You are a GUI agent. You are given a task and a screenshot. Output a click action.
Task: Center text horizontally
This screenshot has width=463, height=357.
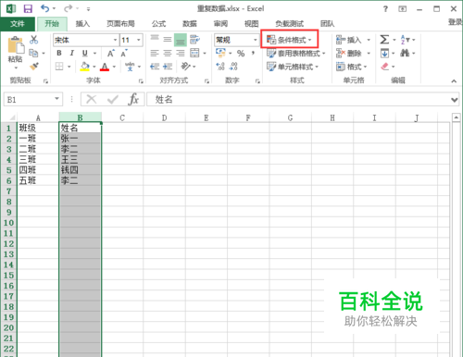tap(168, 53)
